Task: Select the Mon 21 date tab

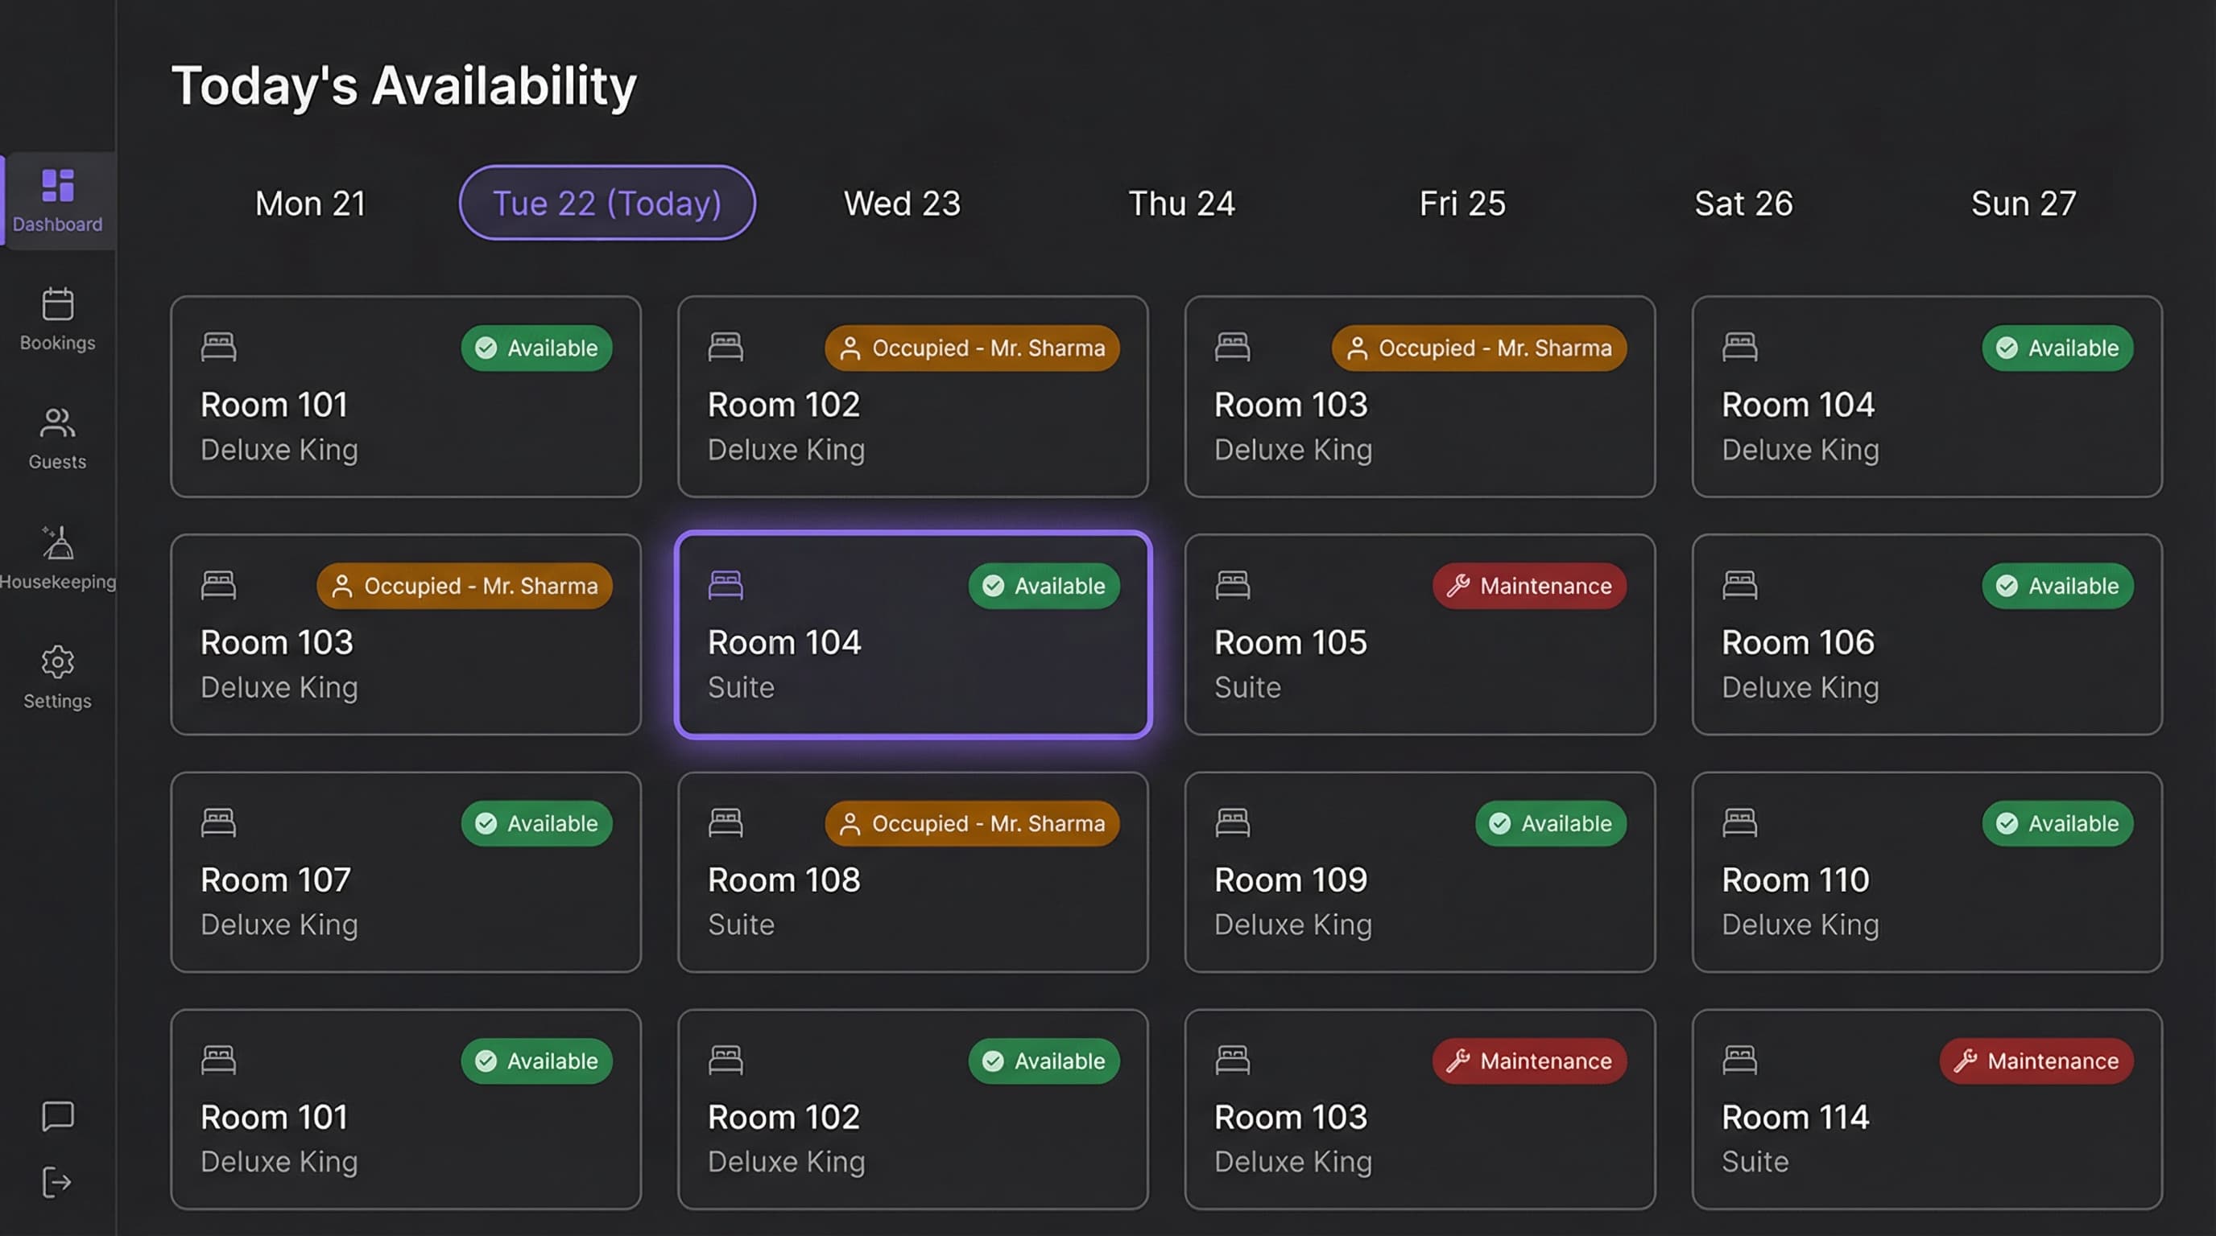Action: [311, 204]
